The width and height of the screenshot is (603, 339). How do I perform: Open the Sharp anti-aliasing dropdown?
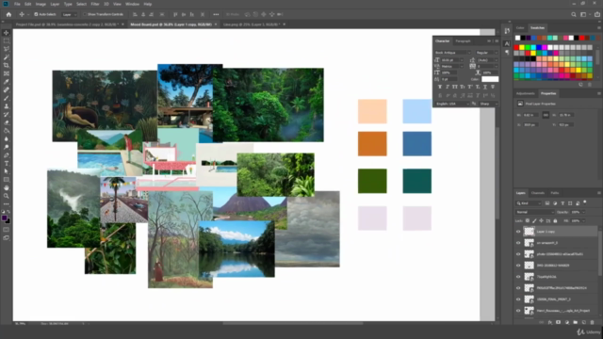coord(488,104)
